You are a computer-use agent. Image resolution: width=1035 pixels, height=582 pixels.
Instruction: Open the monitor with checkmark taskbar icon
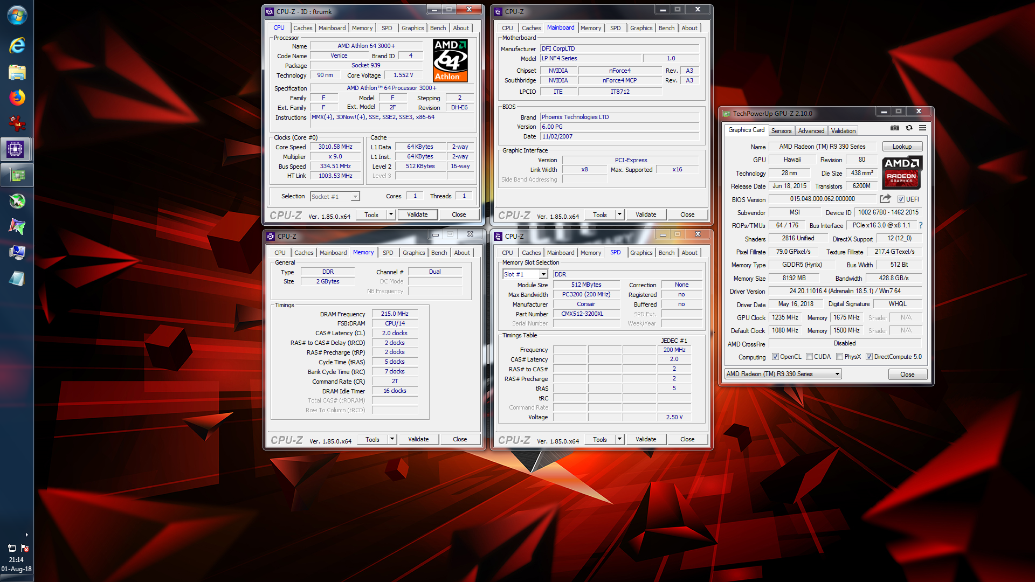(17, 253)
